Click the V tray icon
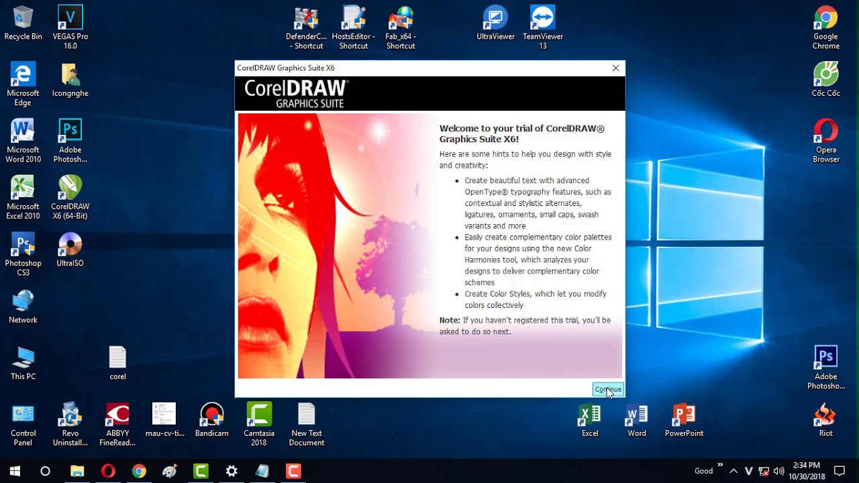This screenshot has height=483, width=859. click(x=749, y=471)
